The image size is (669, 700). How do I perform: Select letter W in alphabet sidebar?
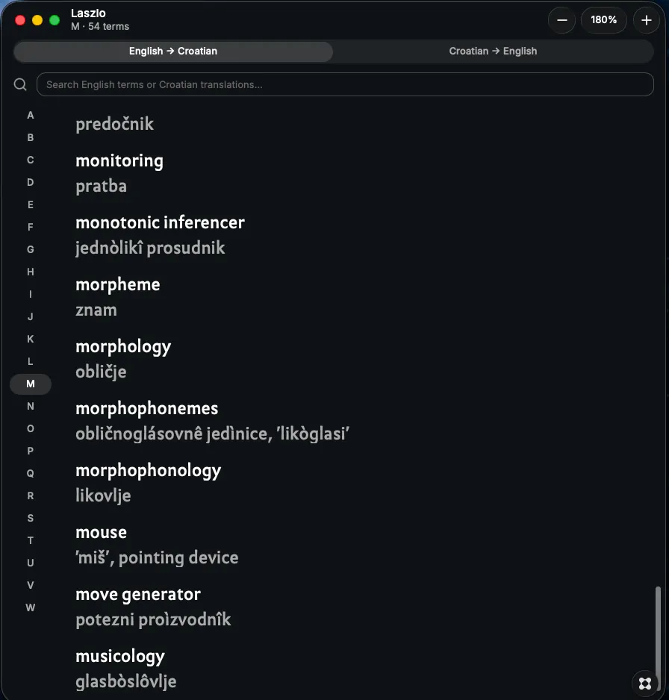31,607
